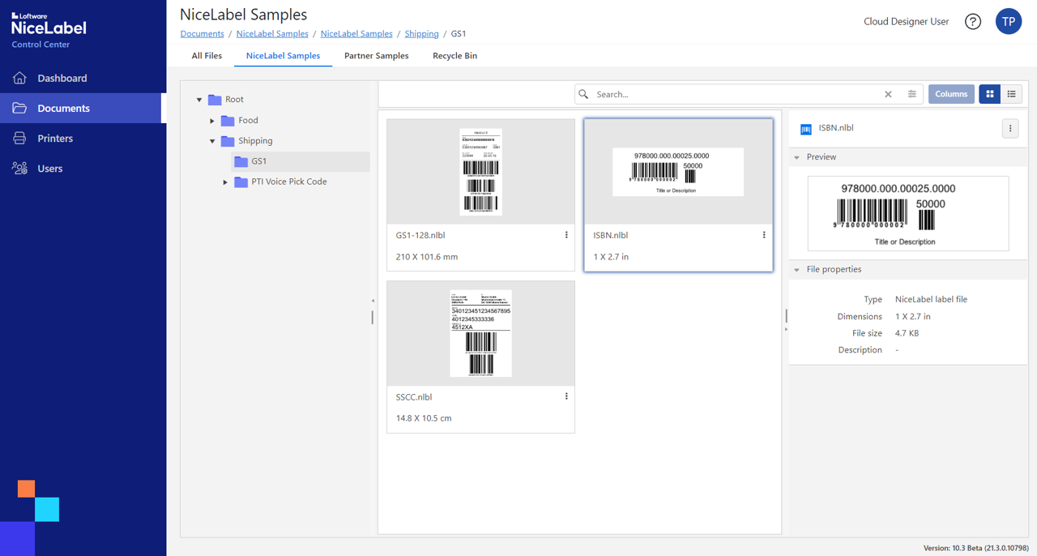Open the help icon in the header
Screen dimensions: 1037x556
(x=972, y=22)
